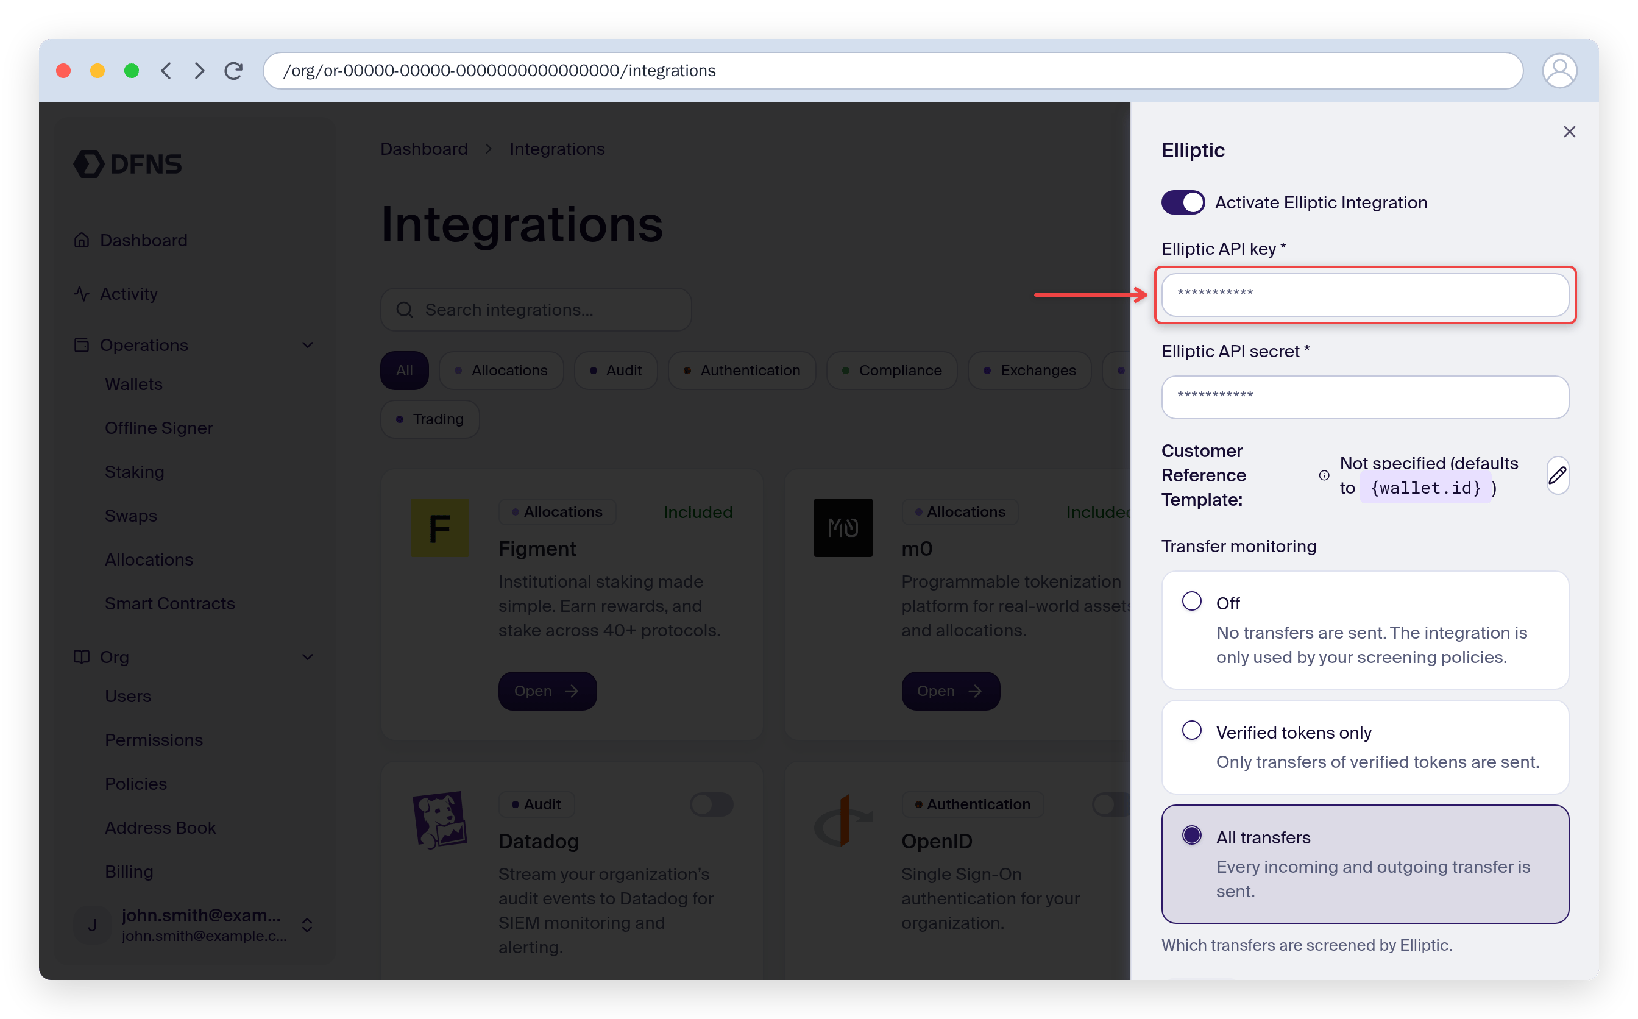The height and width of the screenshot is (1019, 1638).
Task: Select Verified tokens only radio option
Action: [1191, 731]
